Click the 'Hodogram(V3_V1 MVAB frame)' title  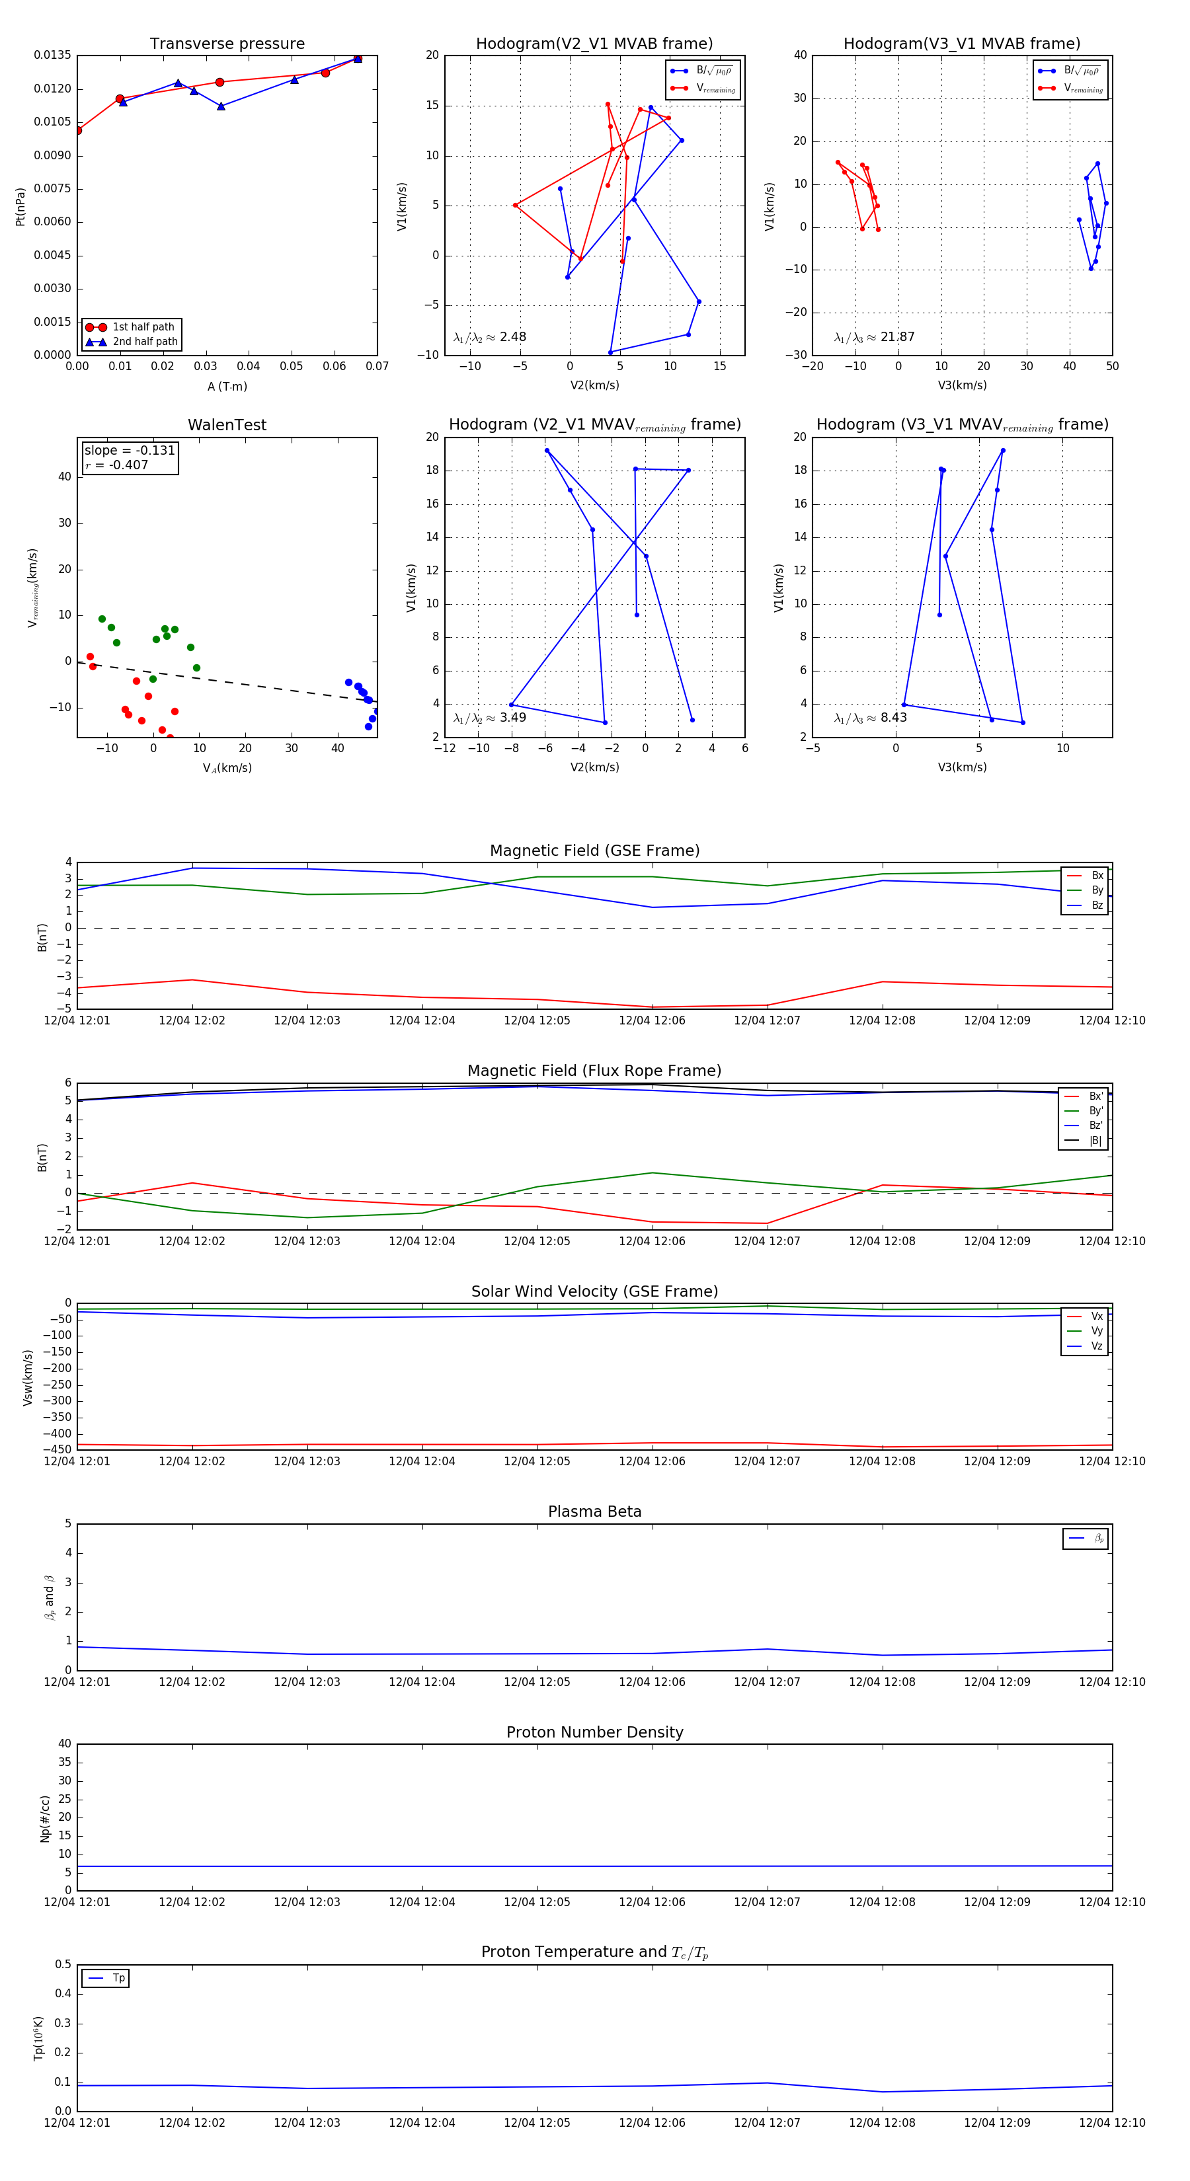tap(962, 44)
